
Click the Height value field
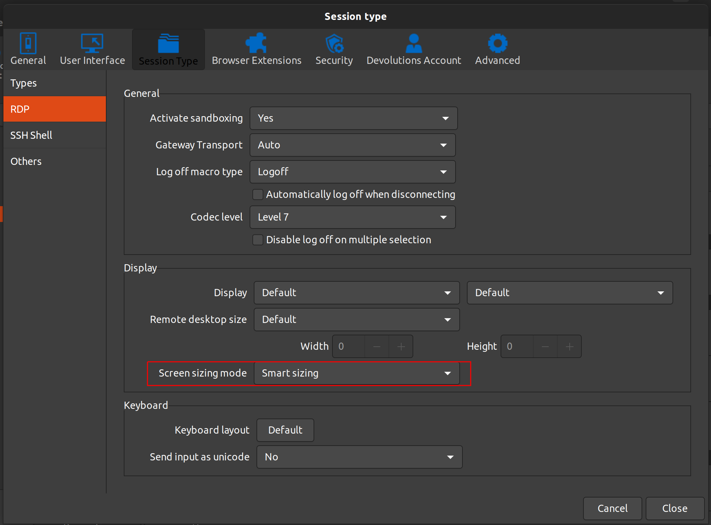(x=517, y=346)
